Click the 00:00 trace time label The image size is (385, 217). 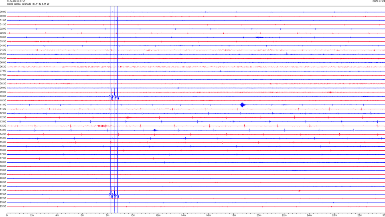(x=3, y=12)
